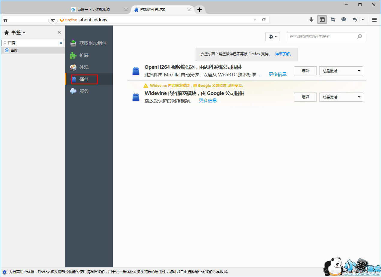Click the screenshot crop icon
Image resolution: width=381 pixels, height=277 pixels.
click(333, 20)
